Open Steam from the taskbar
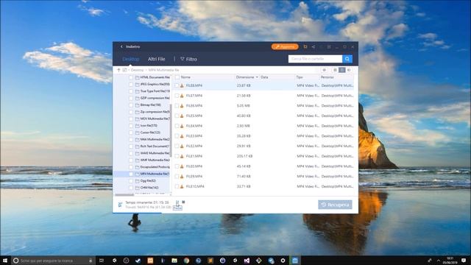The width and height of the screenshot is (471, 265). click(138, 261)
